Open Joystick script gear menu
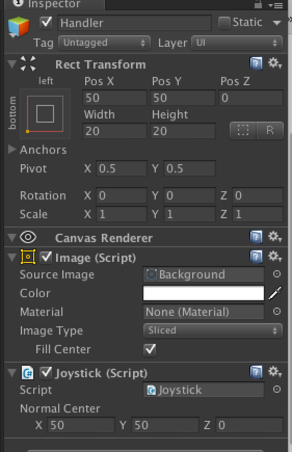This screenshot has width=292, height=452. pos(275,372)
